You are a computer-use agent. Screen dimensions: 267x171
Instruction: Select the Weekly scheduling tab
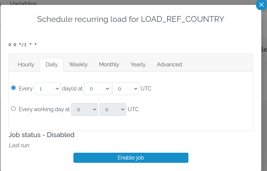pyautogui.click(x=78, y=64)
